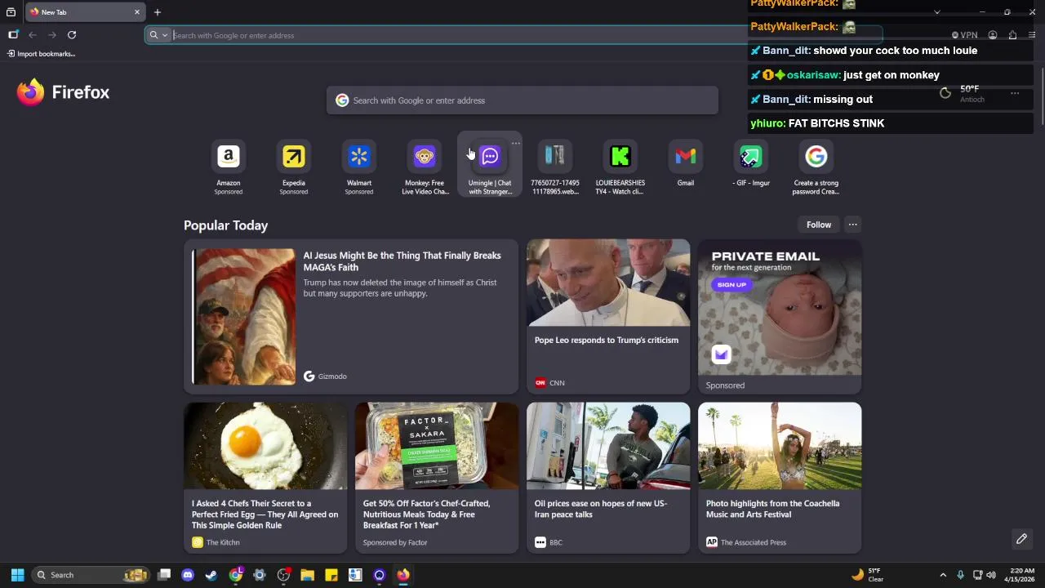The height and width of the screenshot is (588, 1045).
Task: Show hidden system tray icons chevron
Action: point(943,575)
